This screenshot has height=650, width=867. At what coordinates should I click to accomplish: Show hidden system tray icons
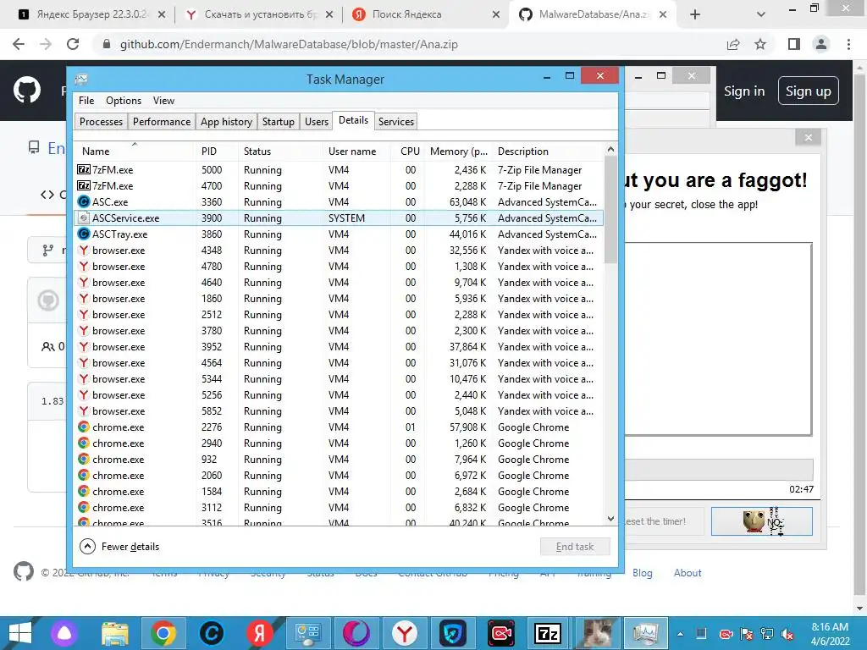click(x=680, y=634)
